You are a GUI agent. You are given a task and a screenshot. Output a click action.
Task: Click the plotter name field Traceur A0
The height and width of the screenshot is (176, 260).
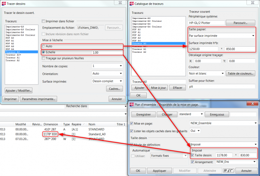pos(159,82)
